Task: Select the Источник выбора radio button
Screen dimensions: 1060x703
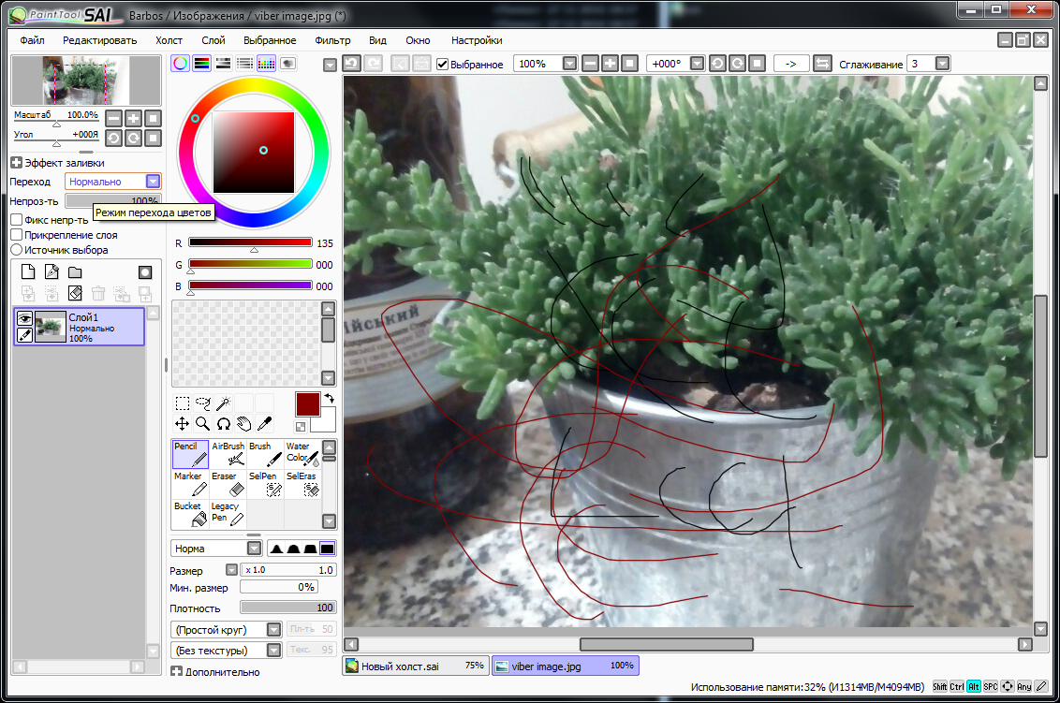Action: [16, 250]
